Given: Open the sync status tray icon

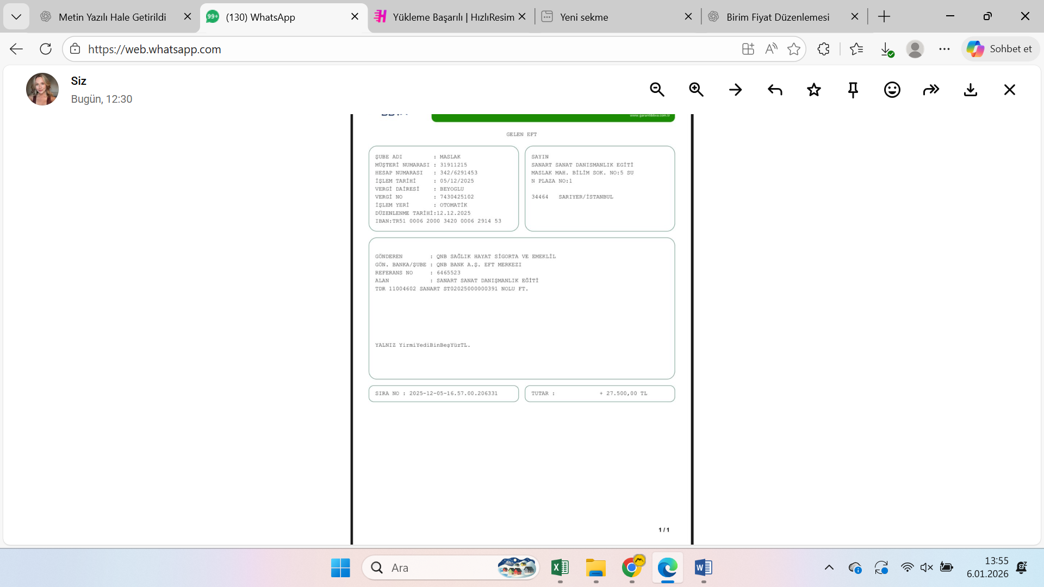Looking at the screenshot, I should click(881, 568).
